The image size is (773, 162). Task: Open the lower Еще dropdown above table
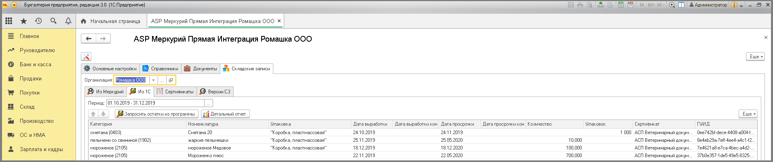[x=748, y=114]
